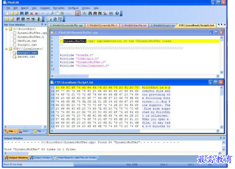Select the Output Window tab
This screenshot has height=169, width=235.
(x=16, y=158)
